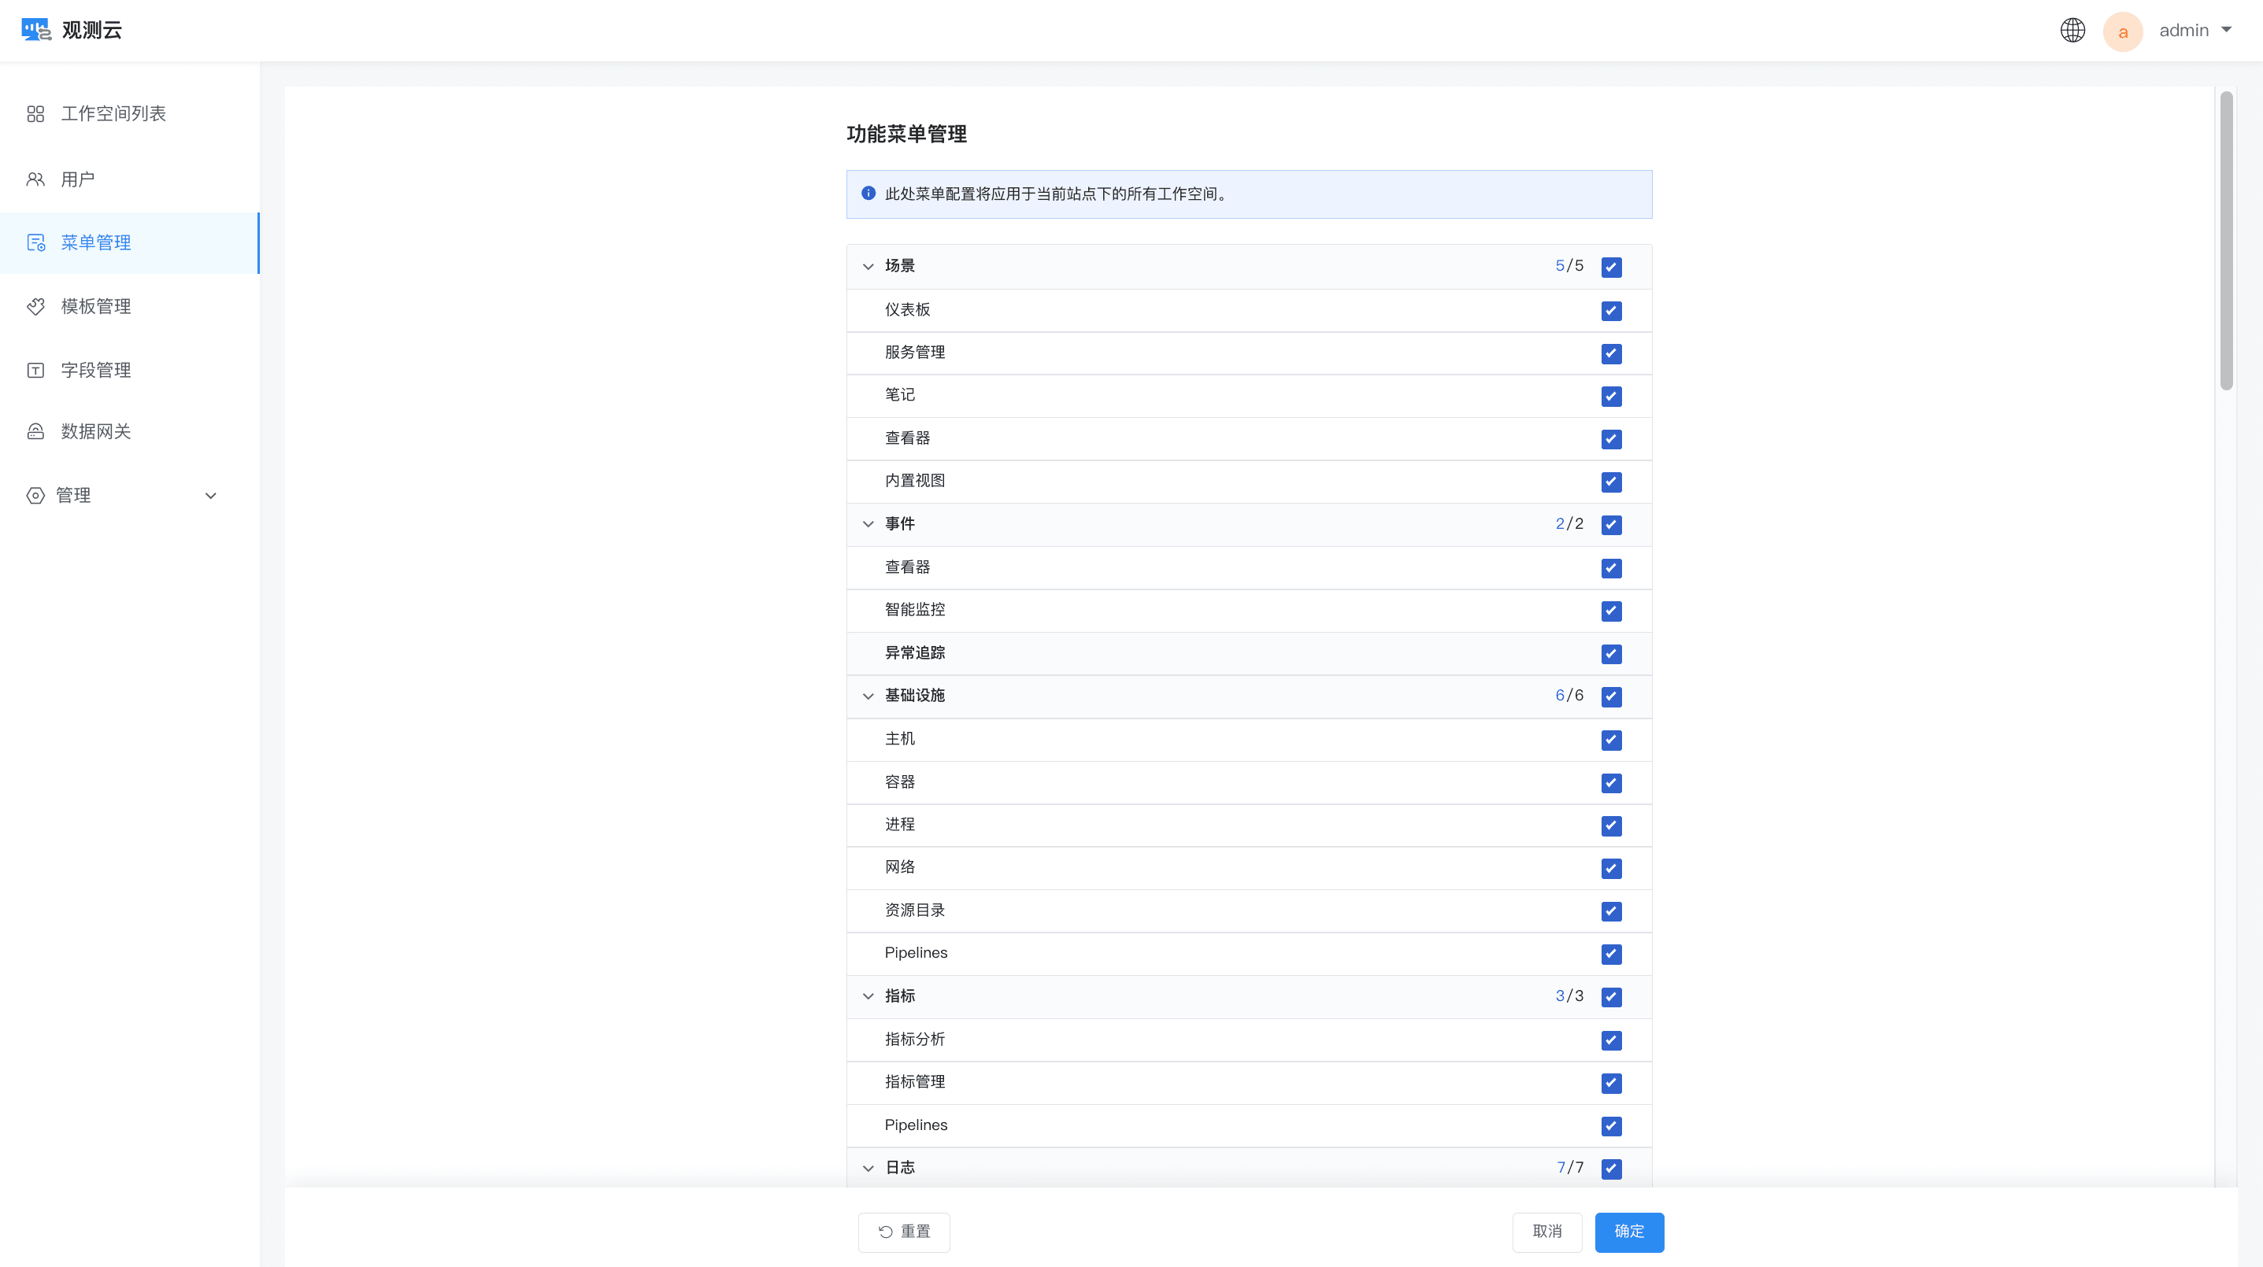Collapse the 指标 group
Image resolution: width=2263 pixels, height=1267 pixels.
point(868,996)
